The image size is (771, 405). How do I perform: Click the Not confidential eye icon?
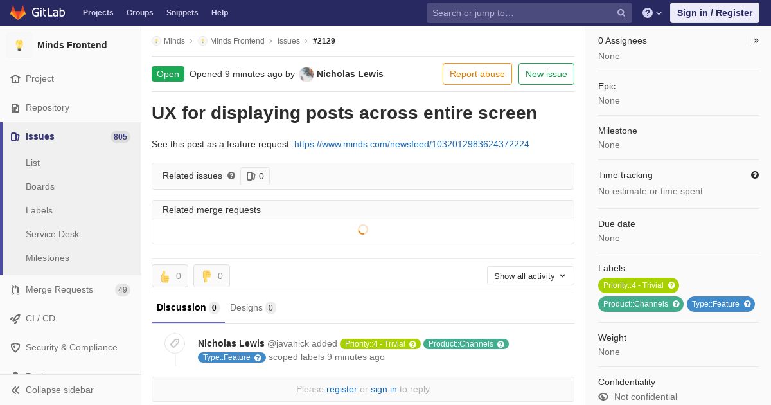click(x=603, y=397)
